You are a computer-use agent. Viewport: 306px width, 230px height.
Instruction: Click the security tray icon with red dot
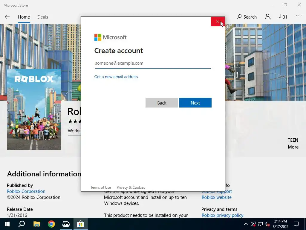[253, 224]
